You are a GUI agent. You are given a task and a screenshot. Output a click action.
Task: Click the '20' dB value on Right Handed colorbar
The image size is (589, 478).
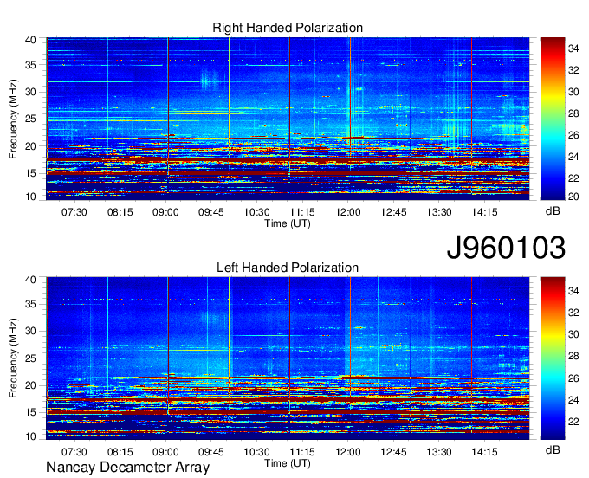(x=573, y=197)
